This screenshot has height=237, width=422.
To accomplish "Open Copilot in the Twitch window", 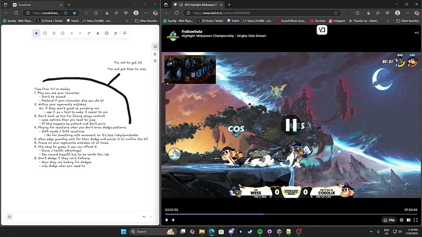I will [x=417, y=13].
